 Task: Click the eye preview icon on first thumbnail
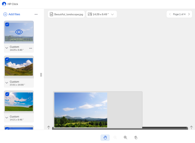(19, 32)
